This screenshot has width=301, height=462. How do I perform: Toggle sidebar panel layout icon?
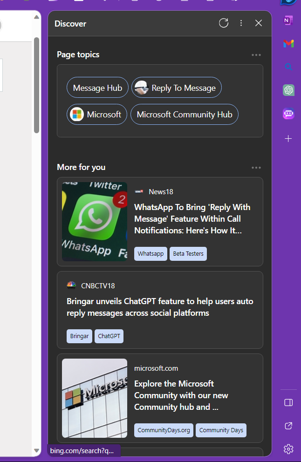[288, 402]
